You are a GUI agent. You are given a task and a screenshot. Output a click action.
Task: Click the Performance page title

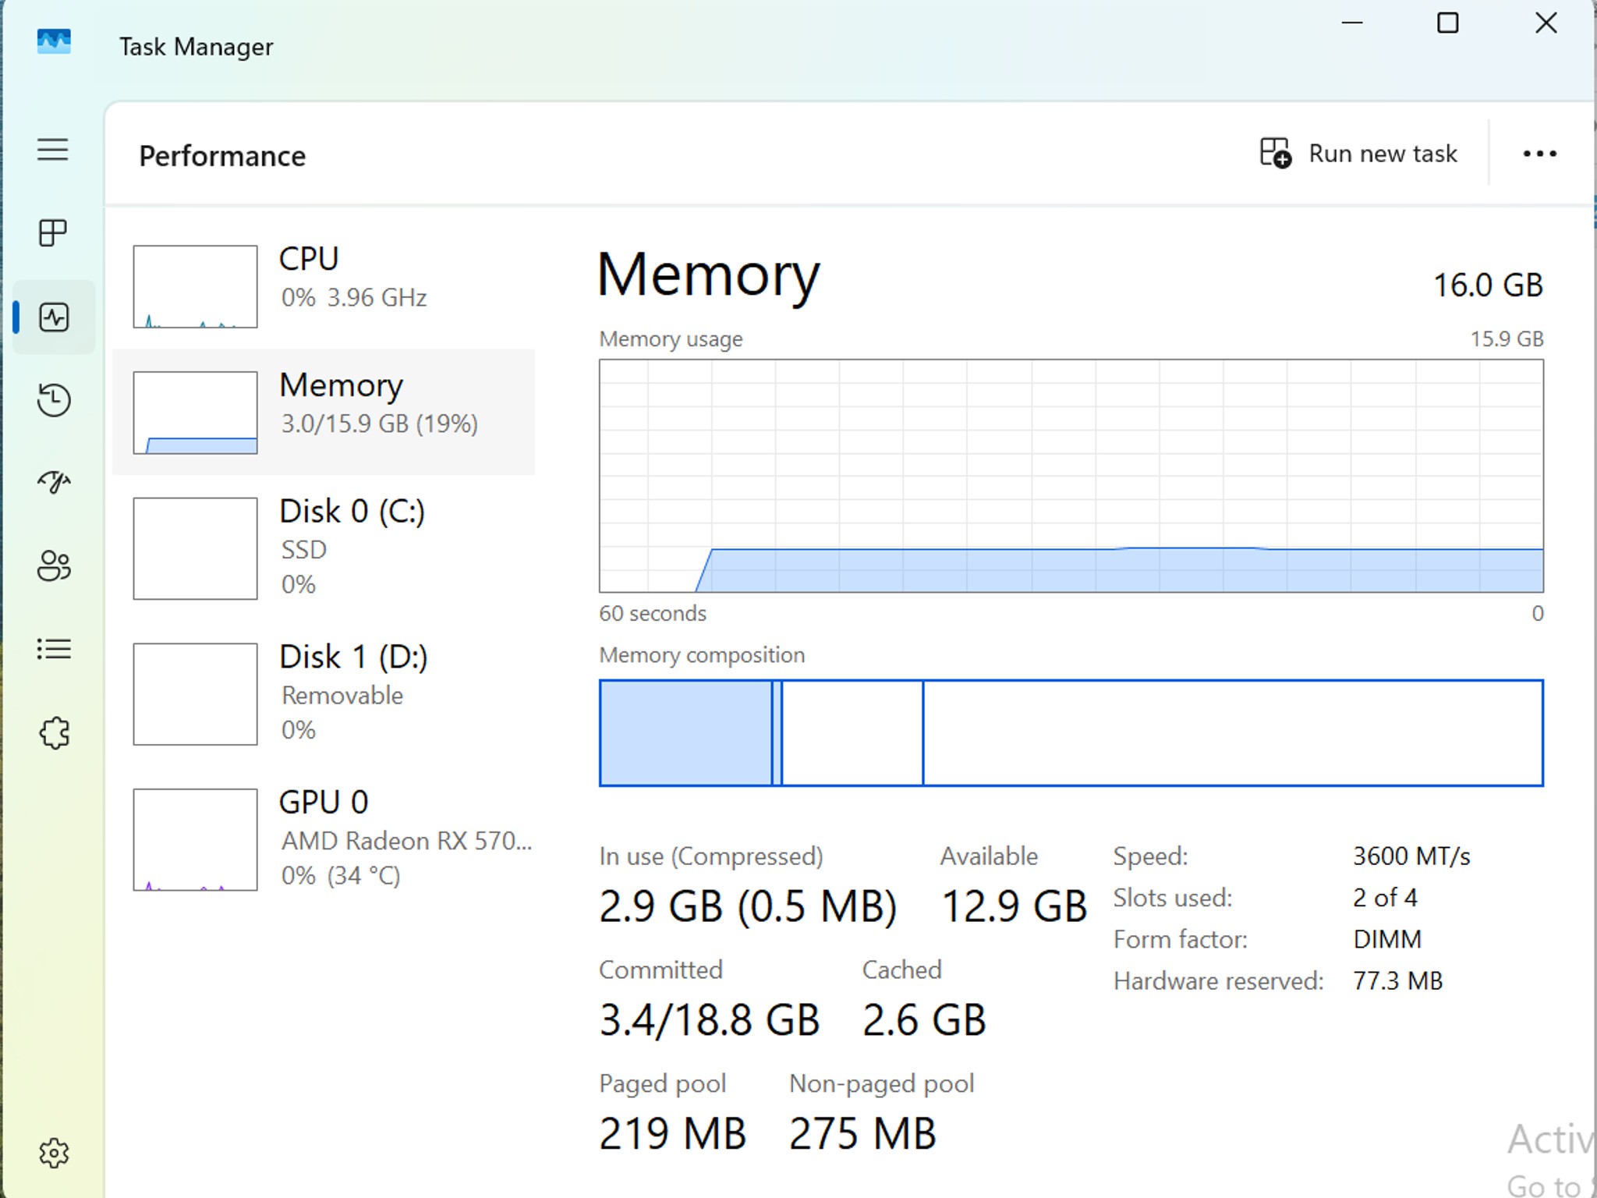coord(222,156)
